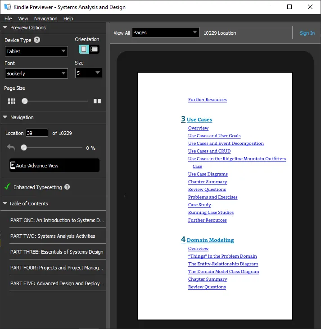Click the grid thumbnails page size icon
The width and height of the screenshot is (321, 329).
(x=12, y=101)
